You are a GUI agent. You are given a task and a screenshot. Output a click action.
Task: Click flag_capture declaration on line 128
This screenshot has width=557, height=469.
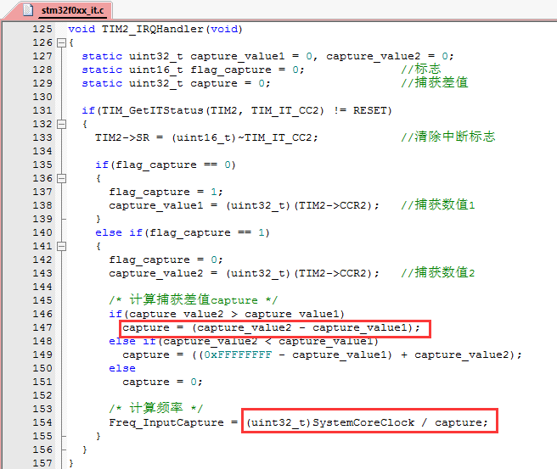coord(231,70)
